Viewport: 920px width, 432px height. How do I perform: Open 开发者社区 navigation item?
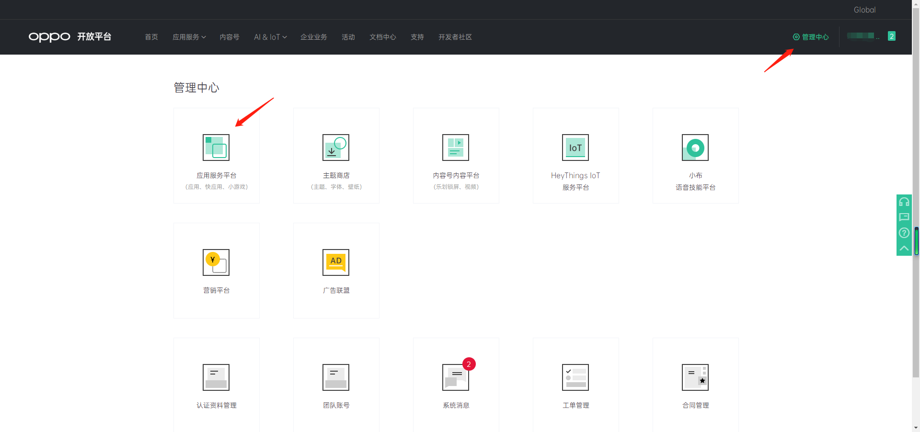tap(455, 37)
